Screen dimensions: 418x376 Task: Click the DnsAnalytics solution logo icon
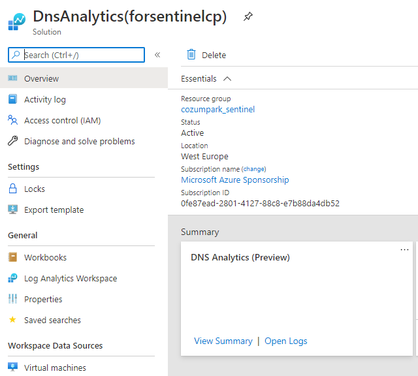17,22
